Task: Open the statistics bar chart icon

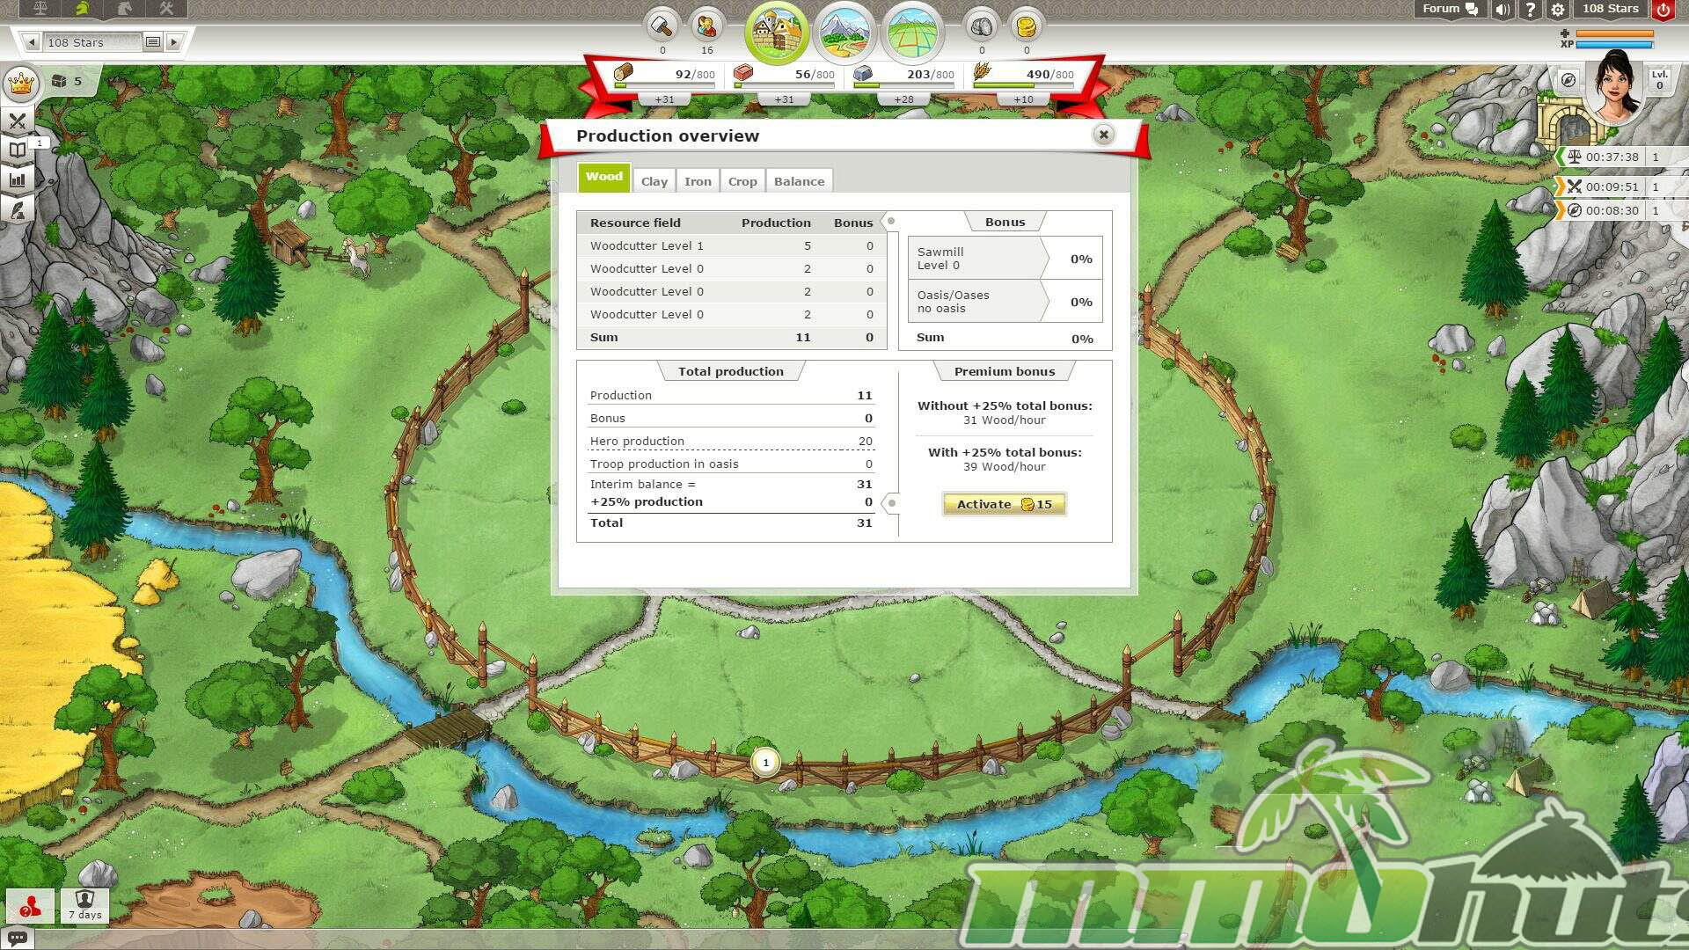Action: (x=18, y=180)
